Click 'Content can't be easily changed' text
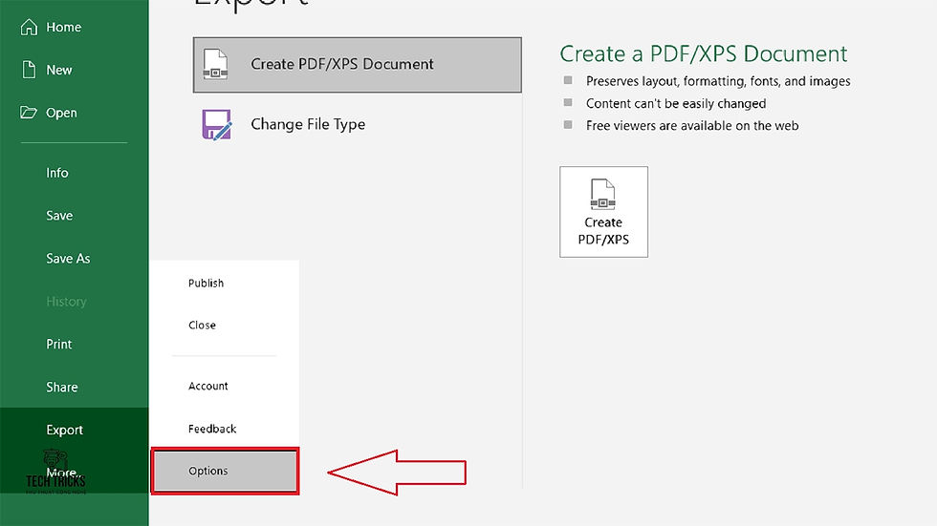Viewport: 937px width, 526px height. coord(676,103)
